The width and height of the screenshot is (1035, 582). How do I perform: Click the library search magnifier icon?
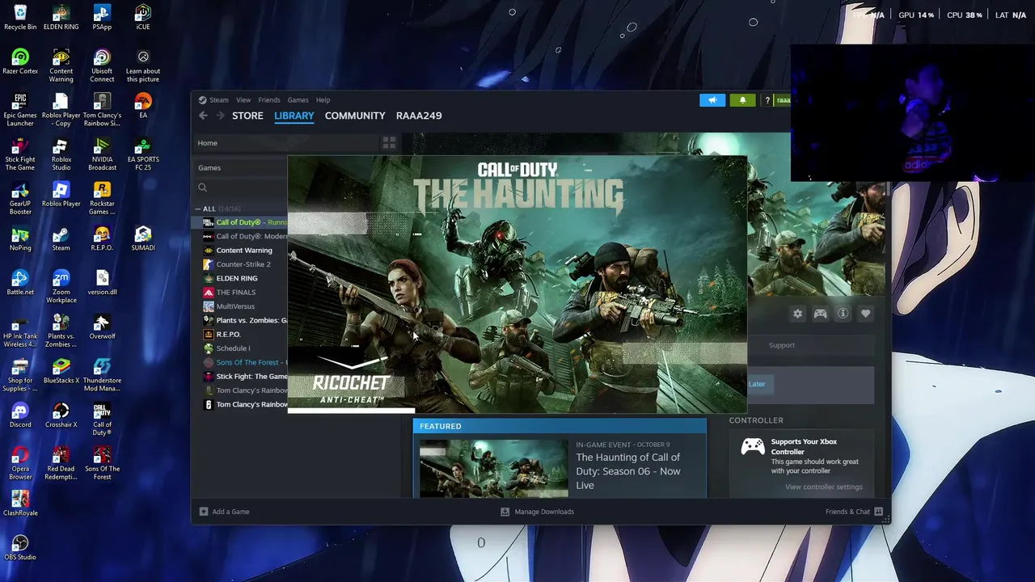202,188
